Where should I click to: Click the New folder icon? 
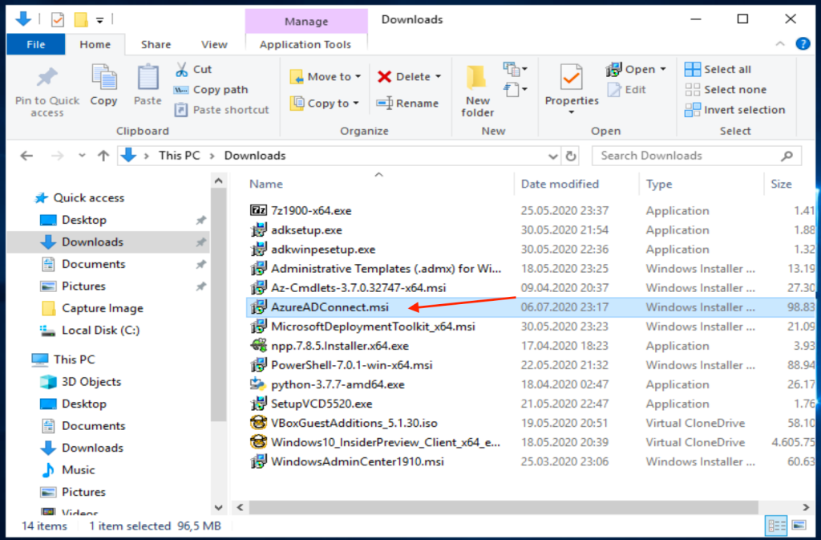[x=477, y=78]
